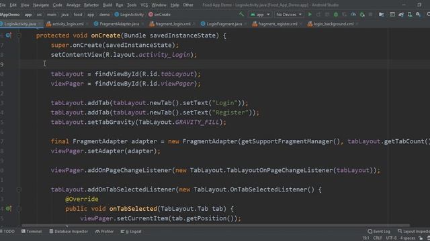Switch to the activity_login.xml tab

pyautogui.click(x=68, y=24)
